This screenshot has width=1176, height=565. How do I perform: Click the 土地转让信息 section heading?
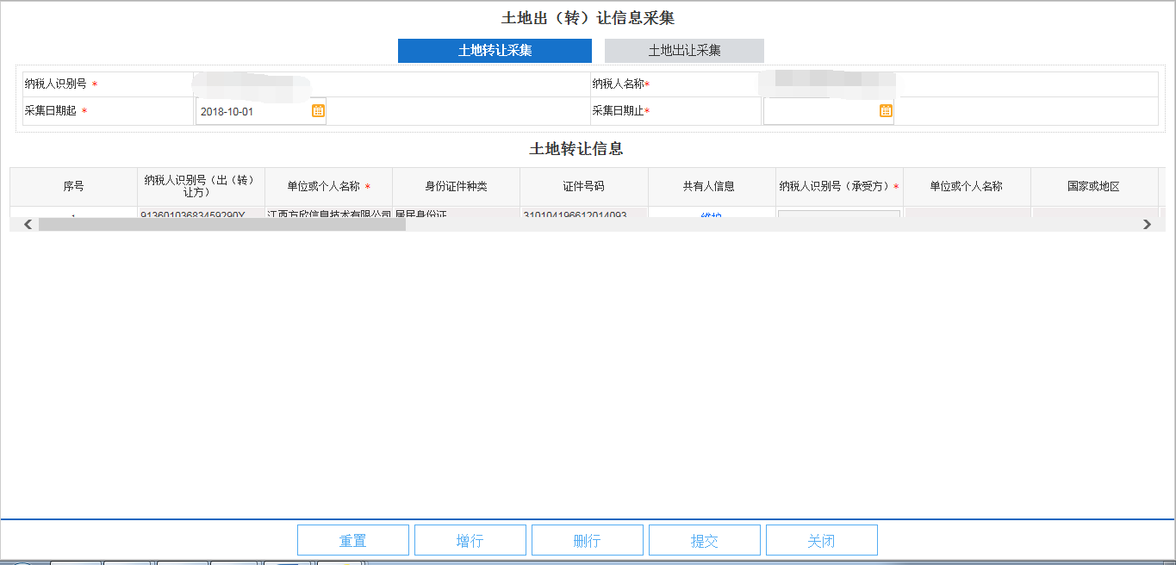[576, 149]
